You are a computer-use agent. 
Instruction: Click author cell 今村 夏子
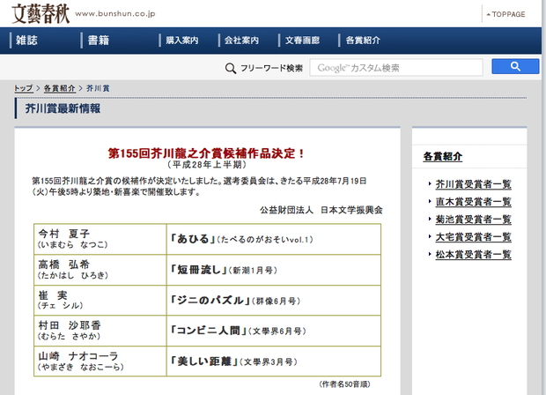tap(100, 239)
